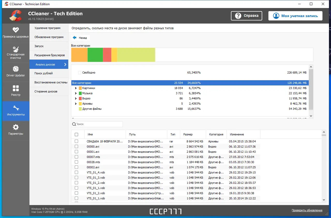Click the yellow Архивы category icon
Image resolution: width=331 pixels, height=218 pixels.
tap(80, 104)
